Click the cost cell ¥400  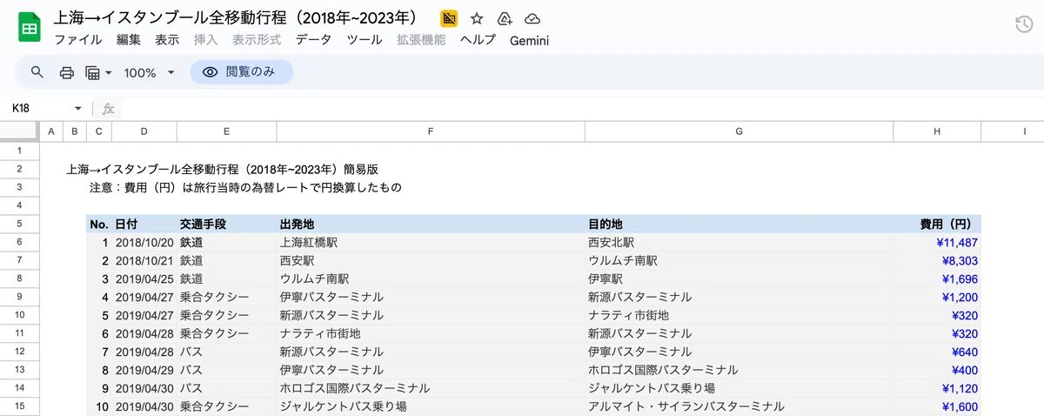point(937,370)
